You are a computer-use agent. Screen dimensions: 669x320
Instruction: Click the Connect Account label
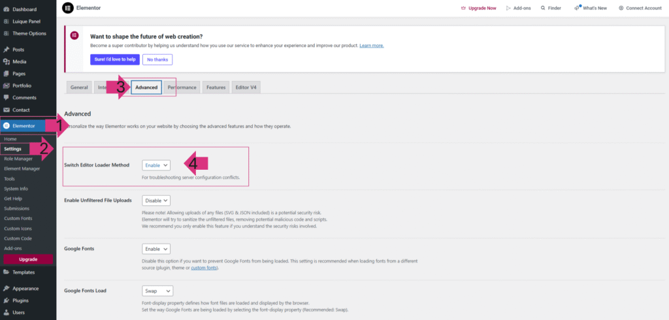click(x=644, y=8)
